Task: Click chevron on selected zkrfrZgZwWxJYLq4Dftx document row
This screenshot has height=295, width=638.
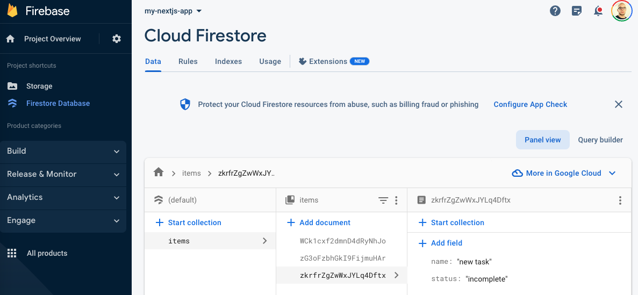Action: pyautogui.click(x=397, y=276)
